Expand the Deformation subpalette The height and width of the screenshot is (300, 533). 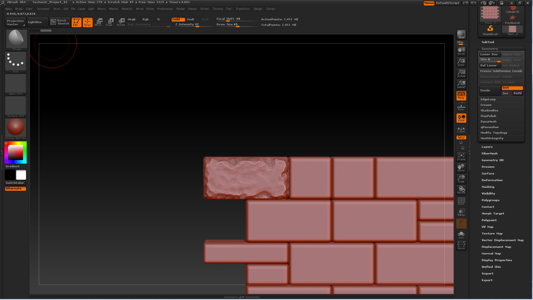[492, 180]
